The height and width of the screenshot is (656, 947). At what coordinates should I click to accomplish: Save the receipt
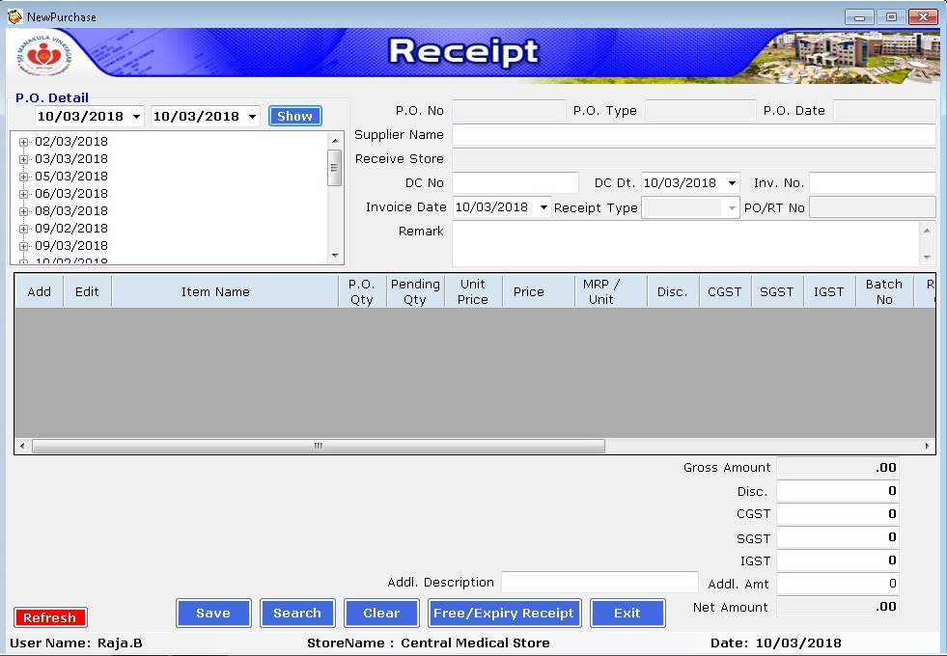tap(212, 613)
